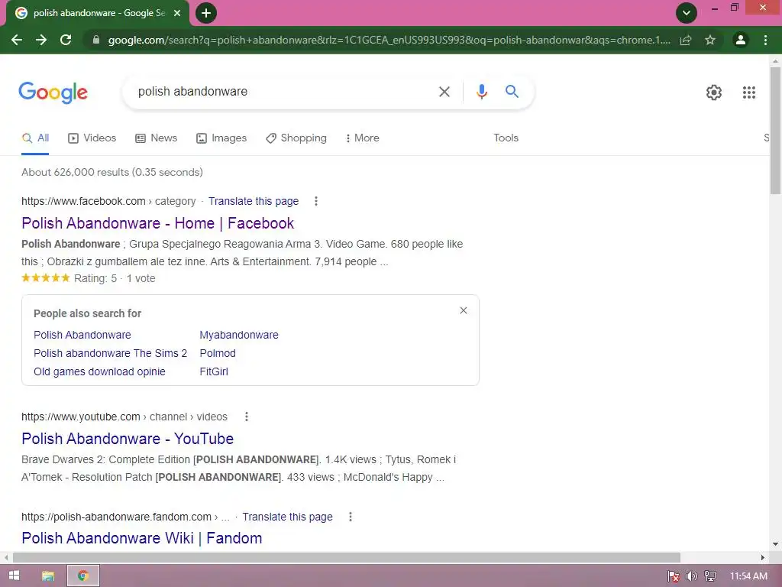This screenshot has width=782, height=587.
Task: Open the Chrome profile menu
Action: [x=741, y=40]
